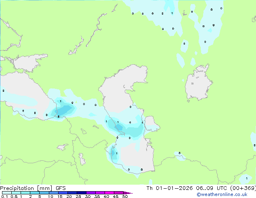Screen dimensions: 256x198
Task: Click the '06..09 UTC' time text
Action: [x=212, y=188]
